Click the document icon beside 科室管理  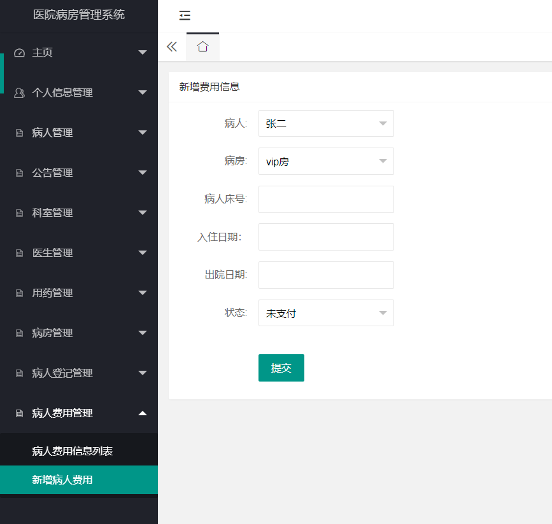click(19, 213)
